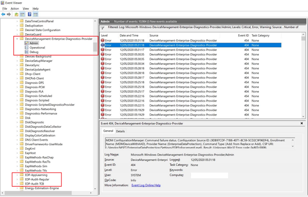The height and width of the screenshot is (197, 308).
Task: Open Event Log Online Help link
Action: (x=146, y=185)
